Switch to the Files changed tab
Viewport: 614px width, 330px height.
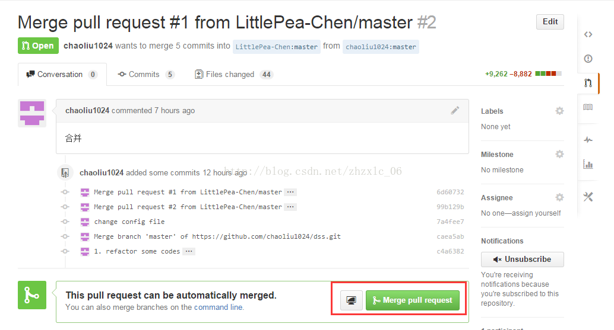pyautogui.click(x=234, y=74)
